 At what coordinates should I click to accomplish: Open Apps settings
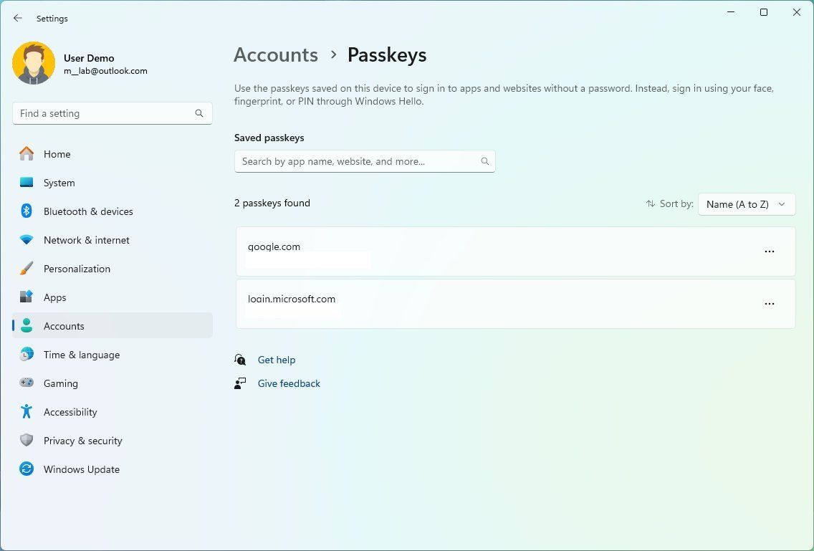[54, 297]
